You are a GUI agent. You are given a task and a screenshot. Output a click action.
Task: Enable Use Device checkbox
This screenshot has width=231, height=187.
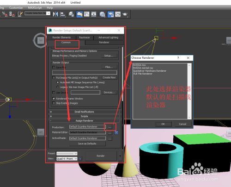coord(54,93)
